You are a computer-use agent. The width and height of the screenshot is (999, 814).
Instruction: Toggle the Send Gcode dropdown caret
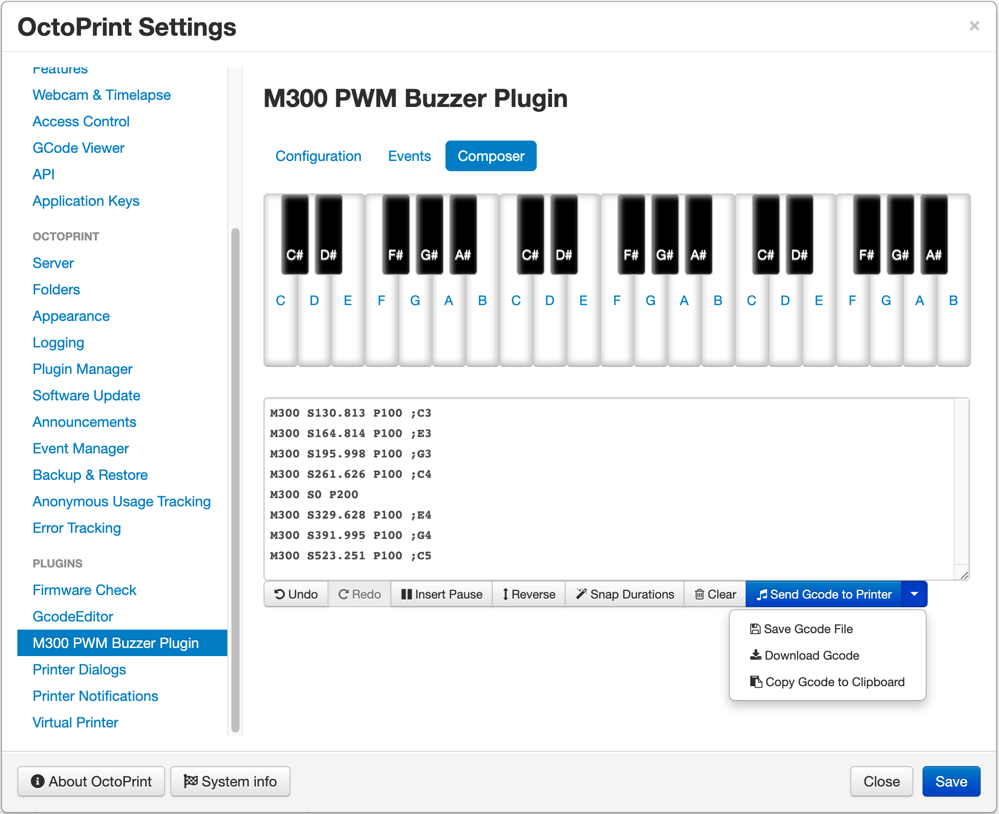click(x=914, y=594)
